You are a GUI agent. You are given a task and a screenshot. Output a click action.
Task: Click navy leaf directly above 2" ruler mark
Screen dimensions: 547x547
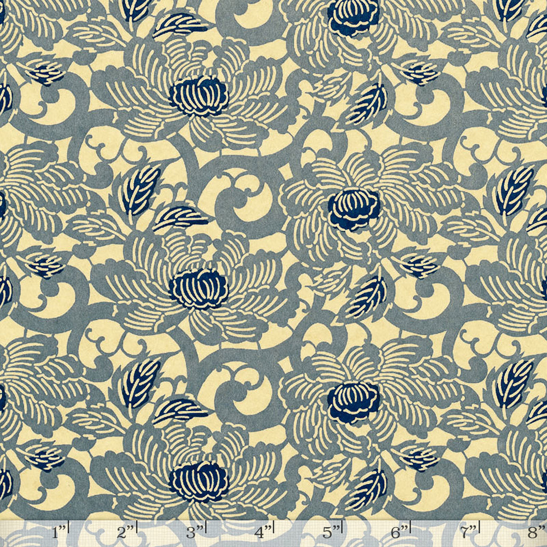pos(140,382)
